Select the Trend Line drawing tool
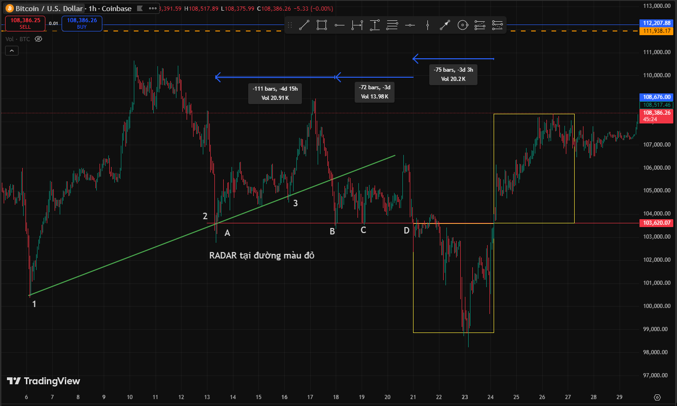This screenshot has width=677, height=406. [x=304, y=25]
